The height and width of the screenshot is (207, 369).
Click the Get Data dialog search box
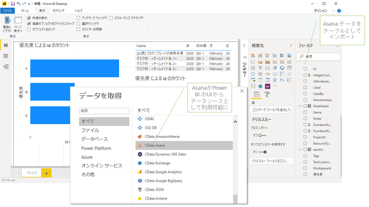click(104, 111)
